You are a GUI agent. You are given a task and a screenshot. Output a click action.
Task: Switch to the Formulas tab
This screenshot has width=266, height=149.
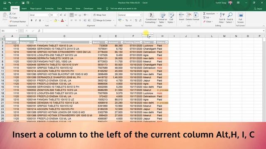pos(49,8)
